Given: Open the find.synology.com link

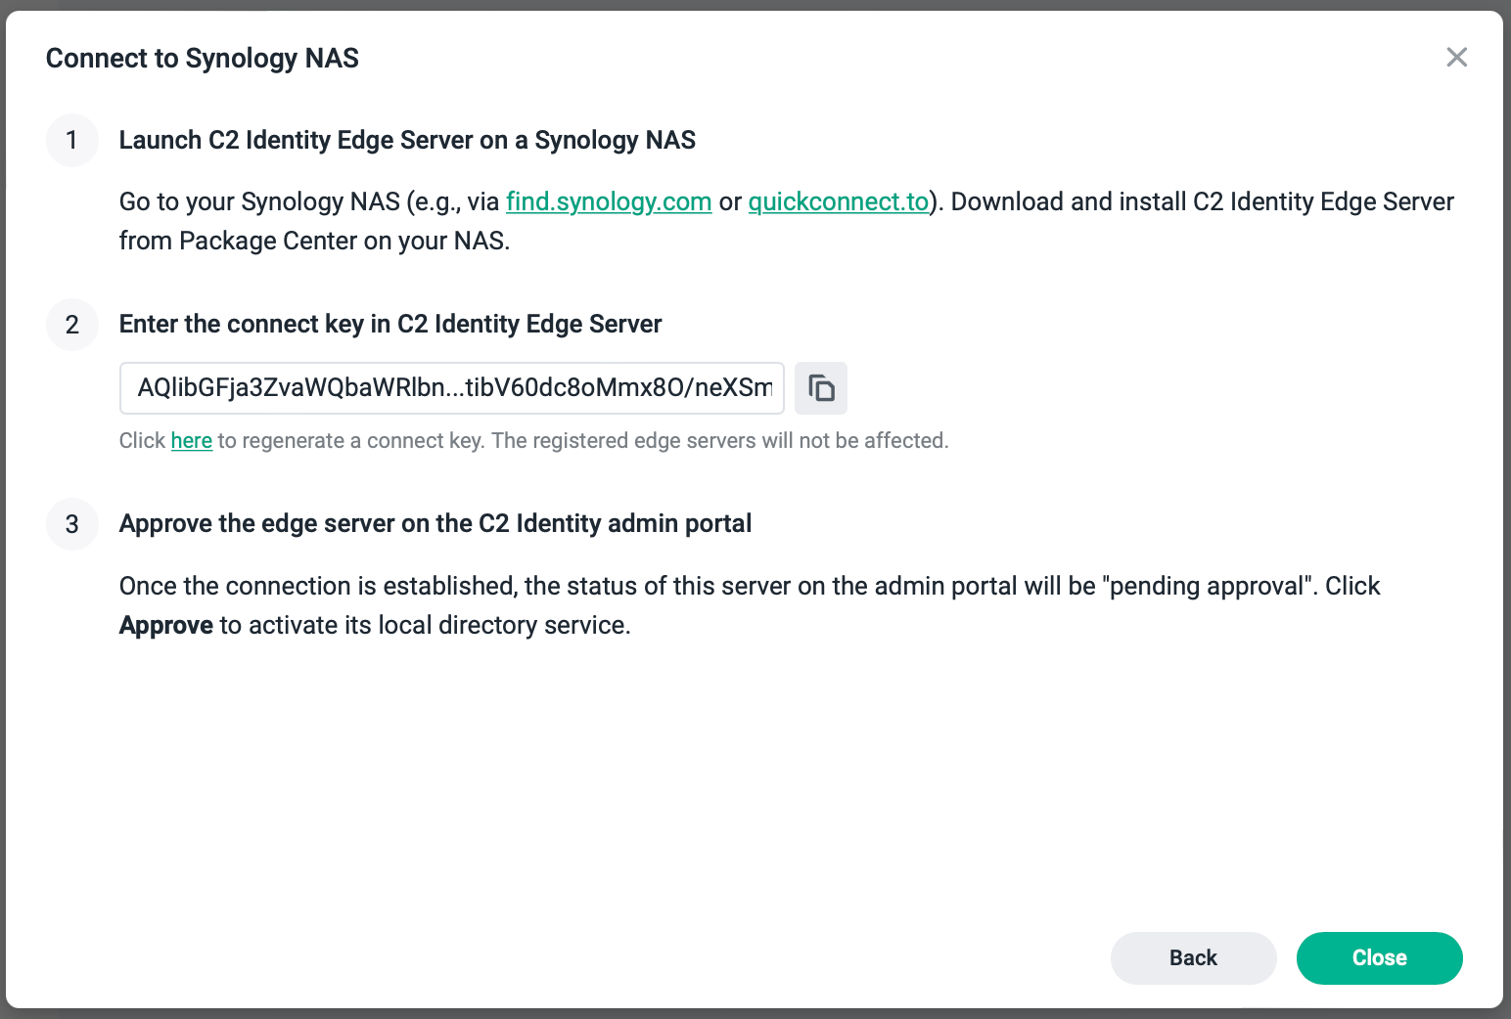Looking at the screenshot, I should 609,201.
